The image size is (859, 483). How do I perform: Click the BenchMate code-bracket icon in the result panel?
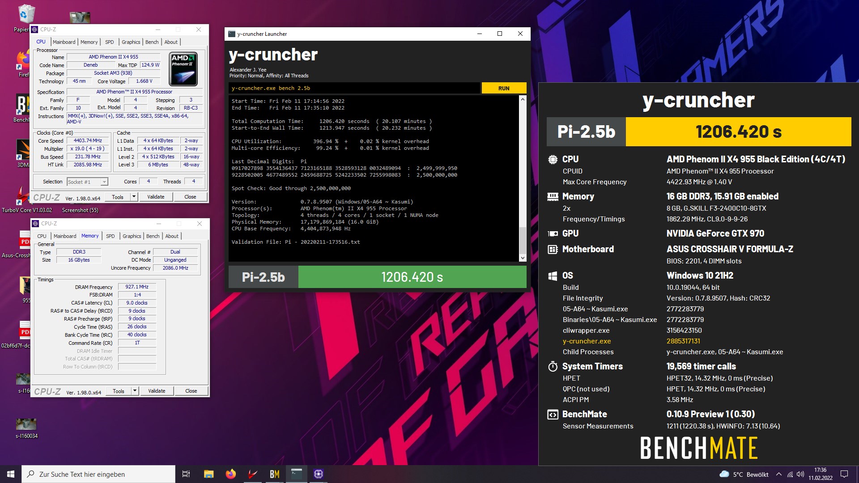(553, 415)
